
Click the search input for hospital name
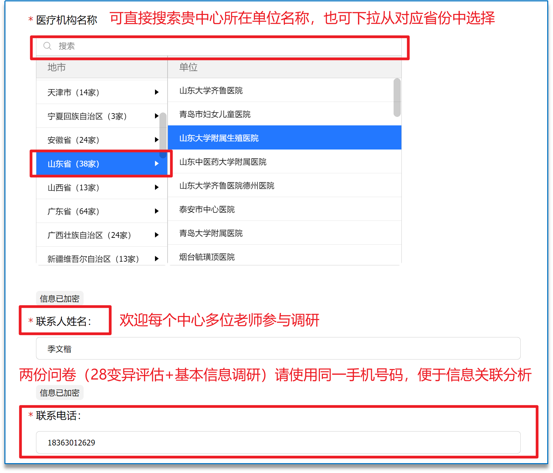tap(224, 46)
